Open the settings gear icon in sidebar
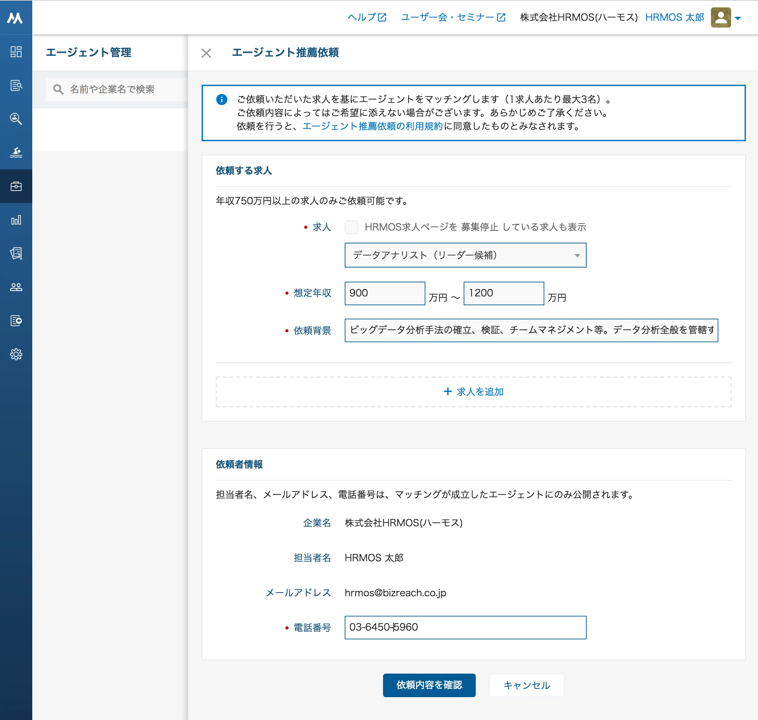 16,354
